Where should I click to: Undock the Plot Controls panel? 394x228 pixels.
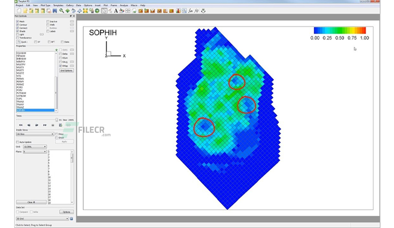71,16
